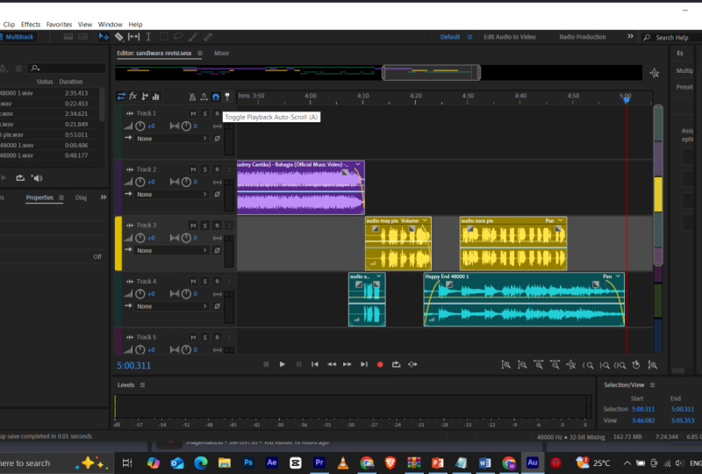Toggle the blue magnet snapping icon
Image resolution: width=702 pixels, height=474 pixels.
point(216,97)
